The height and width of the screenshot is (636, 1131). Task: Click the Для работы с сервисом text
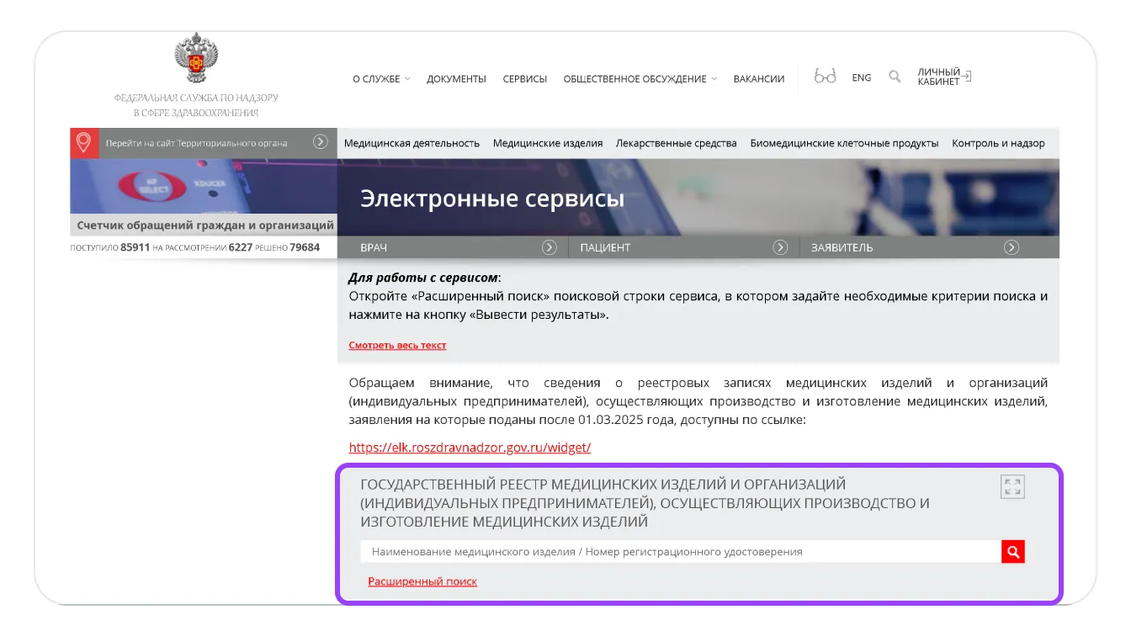(x=424, y=278)
